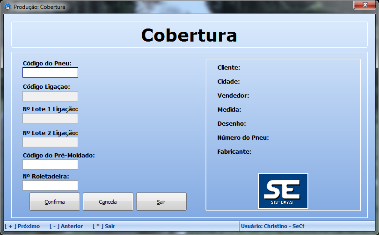Click the Cobertura heading banner
The height and width of the screenshot is (235, 379).
(189, 35)
